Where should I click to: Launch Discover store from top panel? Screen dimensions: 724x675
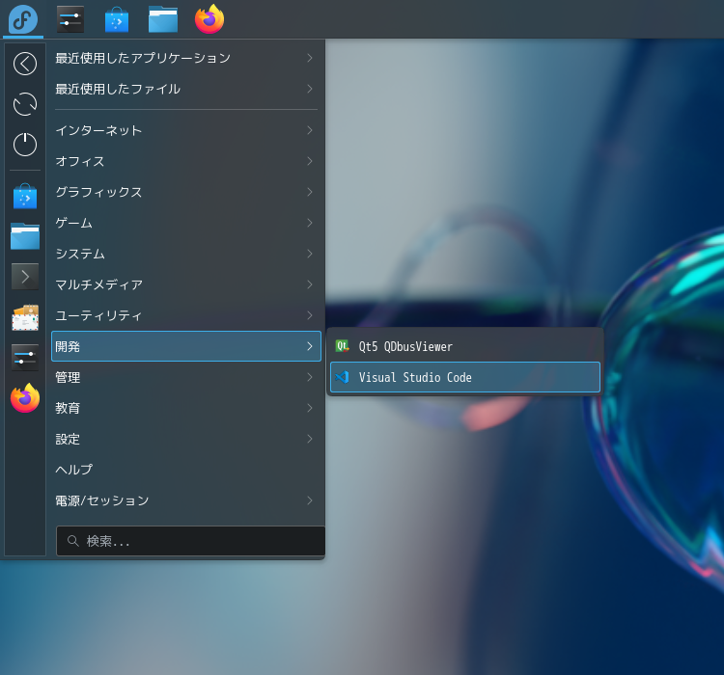click(x=117, y=19)
